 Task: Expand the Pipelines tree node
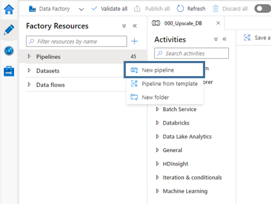(x=29, y=57)
